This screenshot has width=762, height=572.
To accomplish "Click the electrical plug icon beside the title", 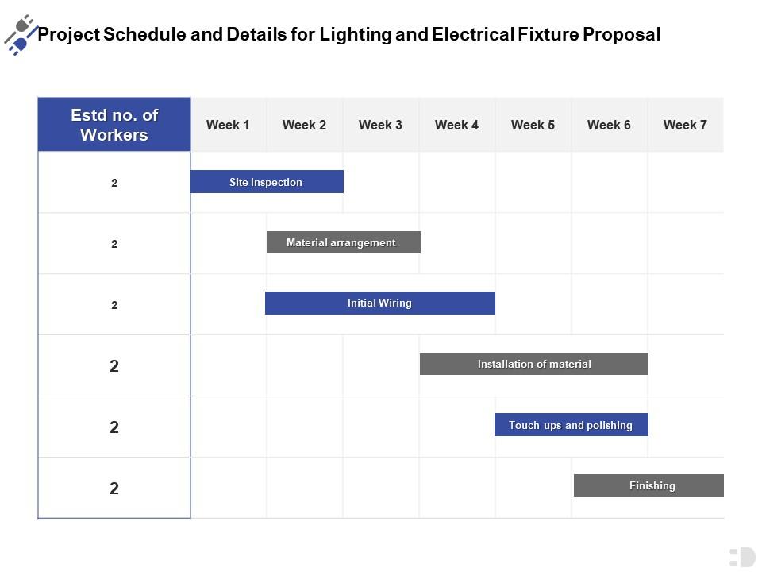I will point(20,34).
